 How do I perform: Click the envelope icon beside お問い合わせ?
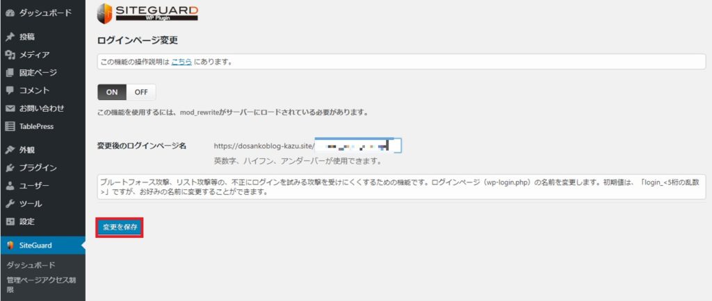[x=10, y=109]
